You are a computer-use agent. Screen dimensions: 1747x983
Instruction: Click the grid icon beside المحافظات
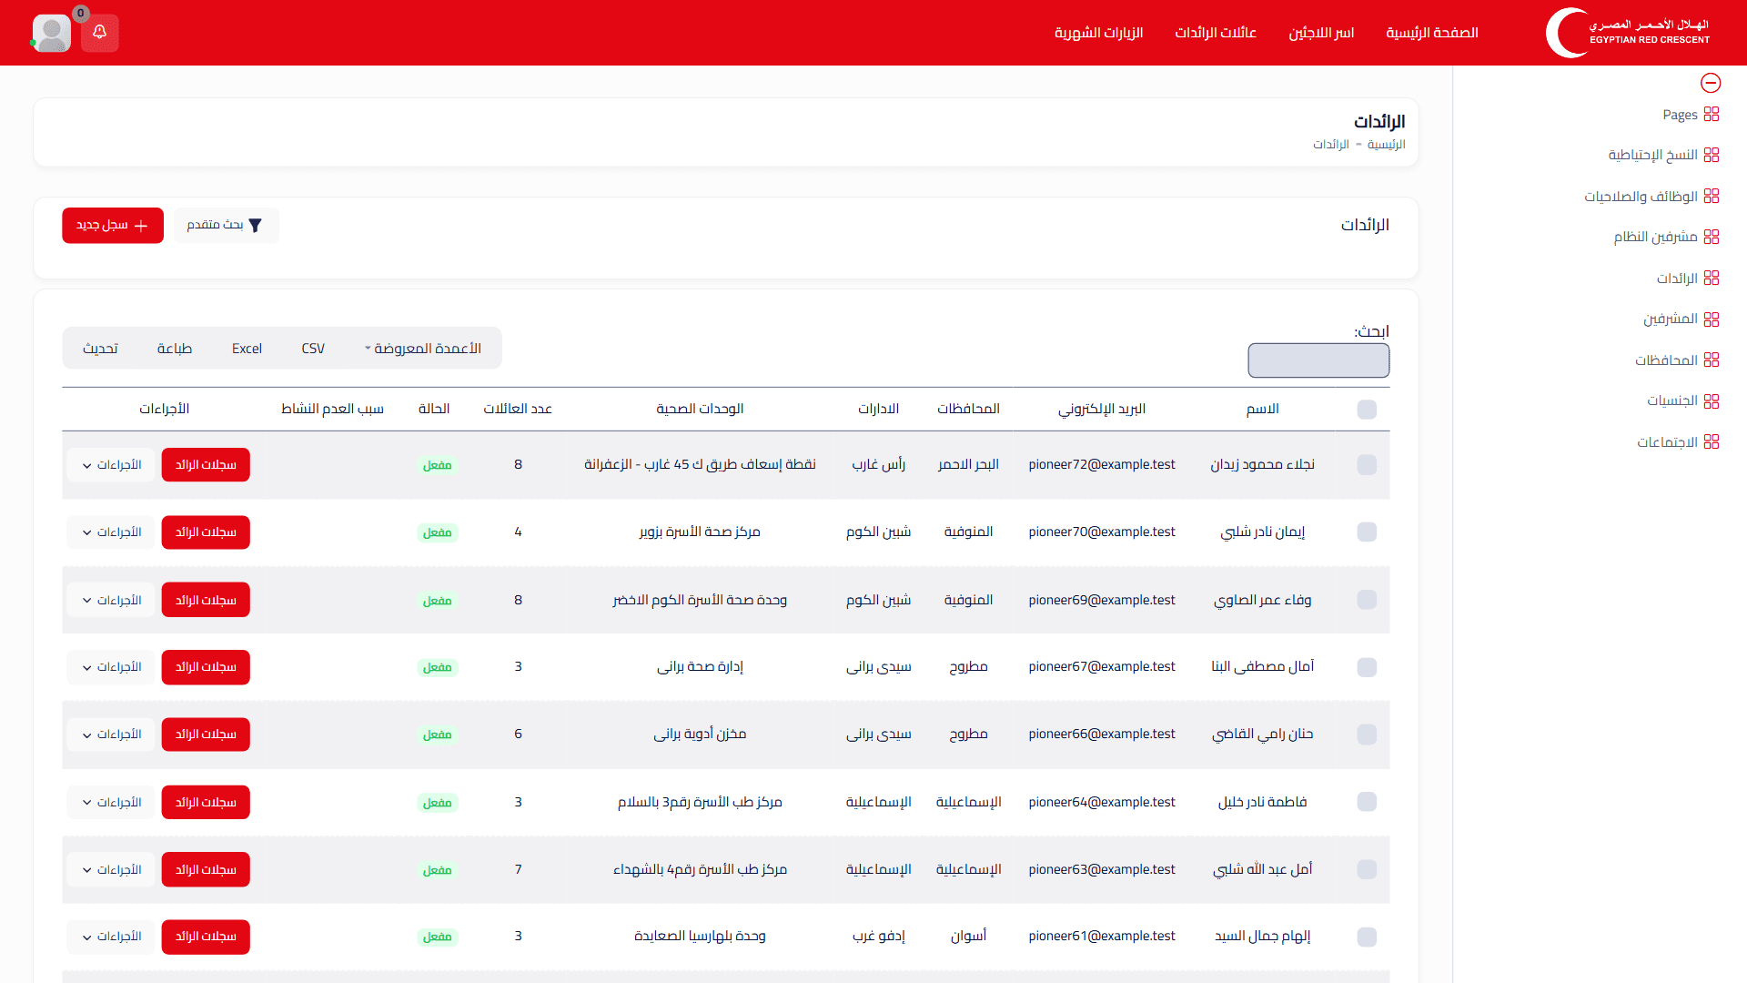tap(1712, 360)
